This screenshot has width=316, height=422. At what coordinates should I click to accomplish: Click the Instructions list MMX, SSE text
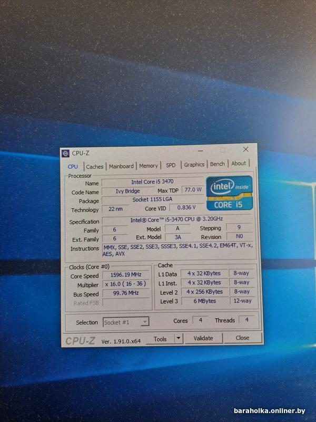[x=177, y=250]
